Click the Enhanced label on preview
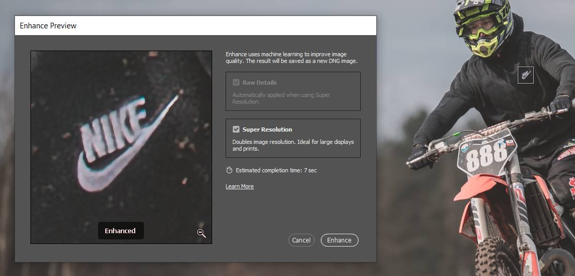 pos(121,231)
